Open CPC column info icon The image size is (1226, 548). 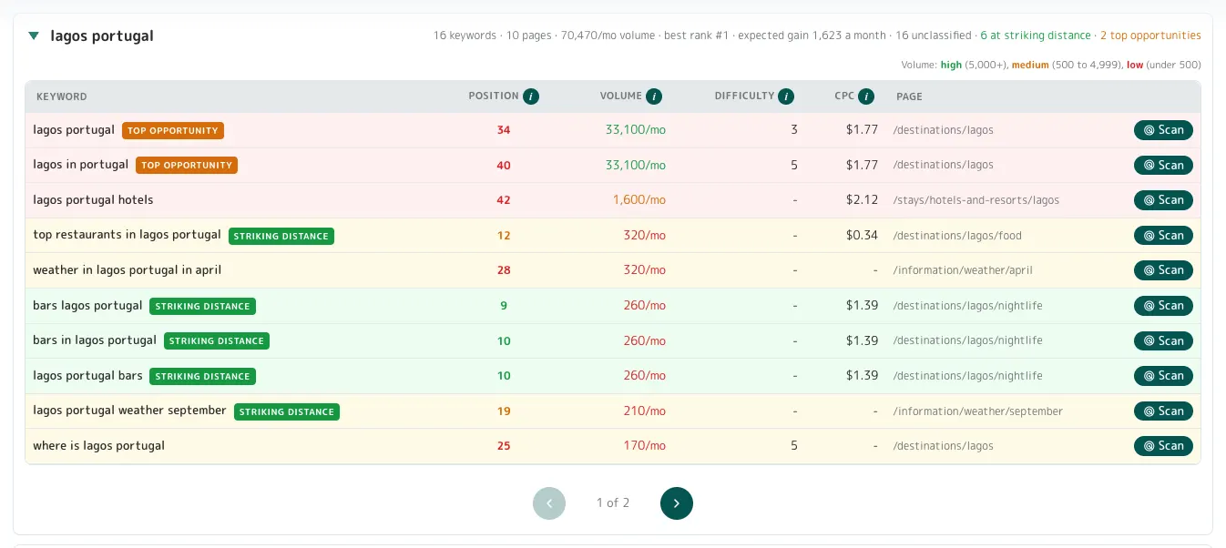tap(866, 96)
